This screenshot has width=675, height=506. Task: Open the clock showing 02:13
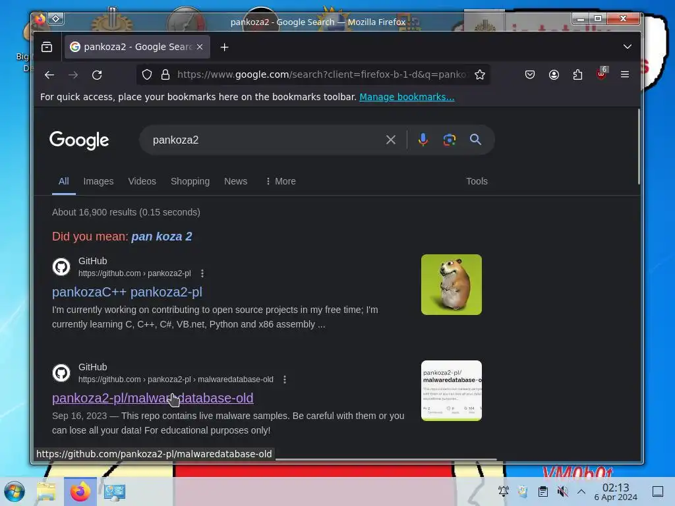coord(616,492)
